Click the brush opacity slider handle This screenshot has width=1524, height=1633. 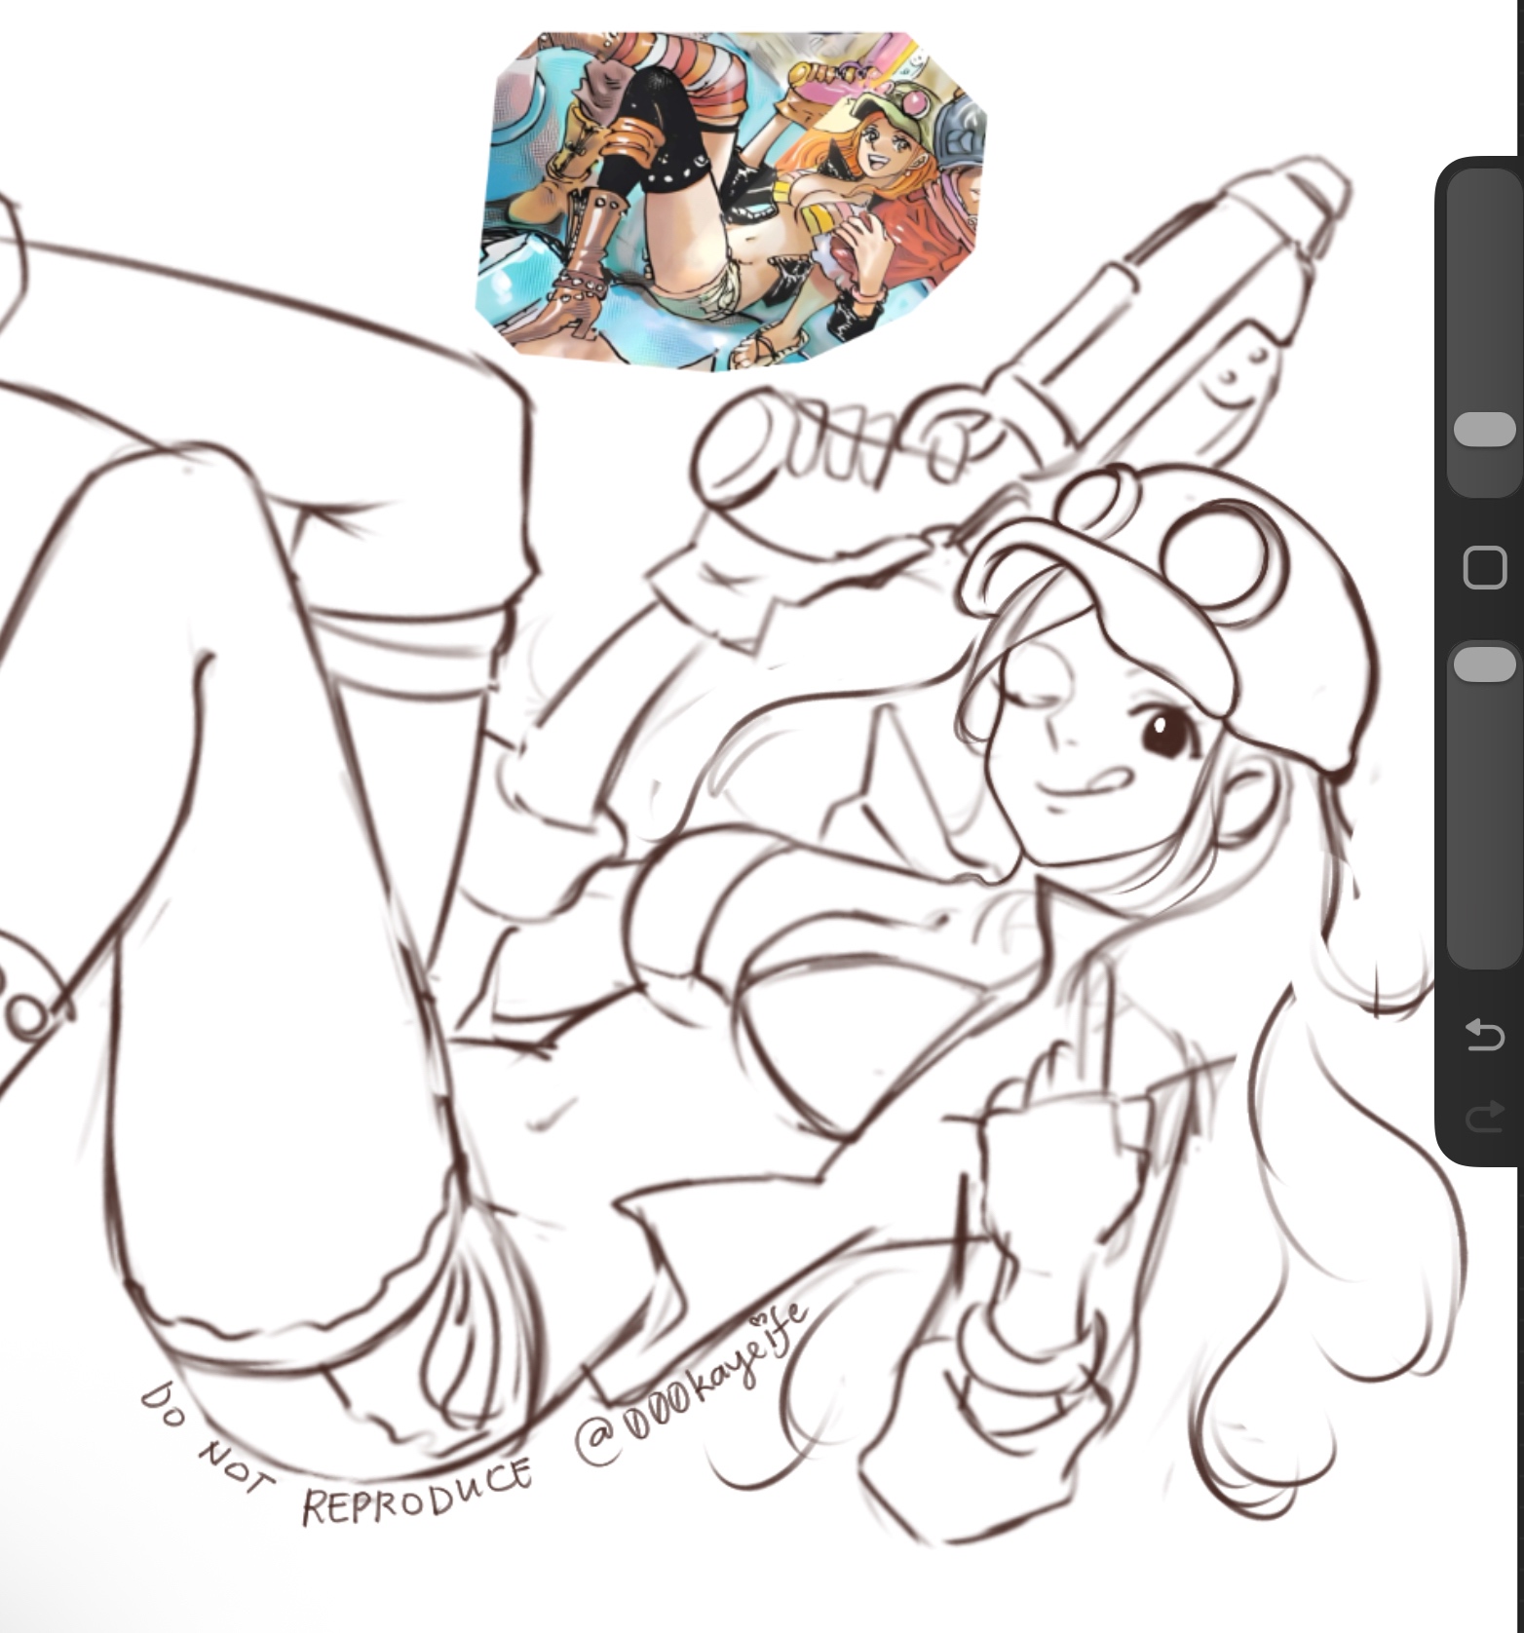(x=1484, y=665)
